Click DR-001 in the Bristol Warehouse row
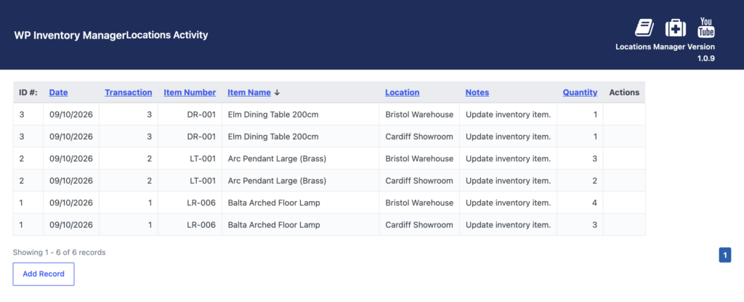 point(202,114)
